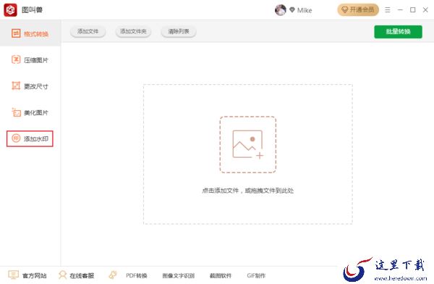434x284 pixels.
Task: Click the username Mike
Action: [x=305, y=10]
